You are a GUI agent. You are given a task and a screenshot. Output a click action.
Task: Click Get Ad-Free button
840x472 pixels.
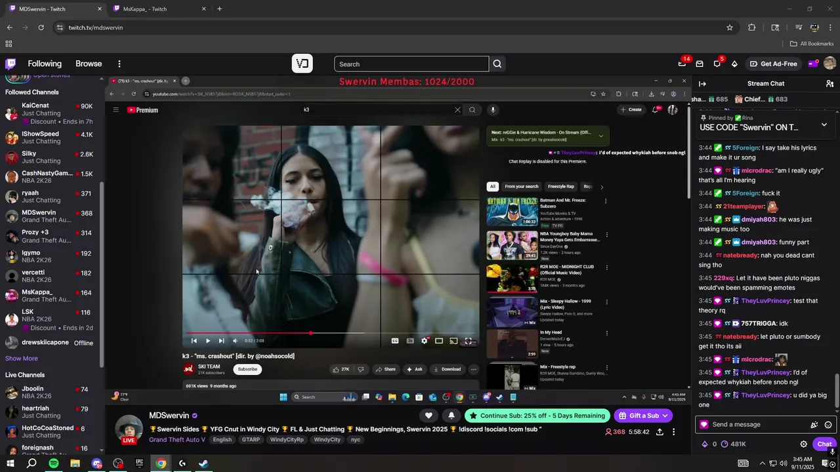coord(773,64)
